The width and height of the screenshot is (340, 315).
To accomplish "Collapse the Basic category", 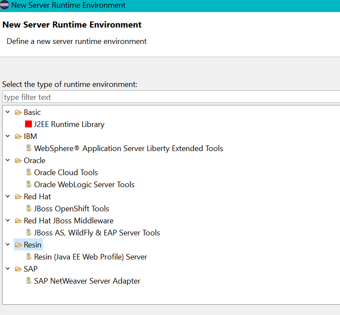I will coord(8,112).
